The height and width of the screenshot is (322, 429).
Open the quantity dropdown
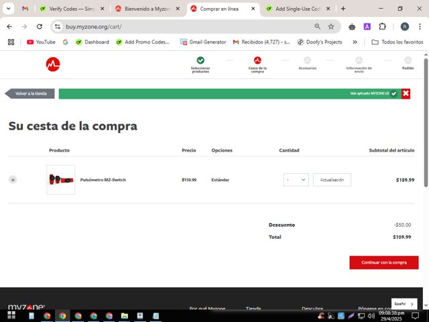click(296, 180)
